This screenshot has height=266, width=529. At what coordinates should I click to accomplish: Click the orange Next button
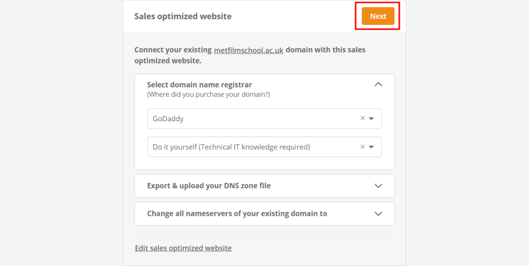[x=378, y=16]
